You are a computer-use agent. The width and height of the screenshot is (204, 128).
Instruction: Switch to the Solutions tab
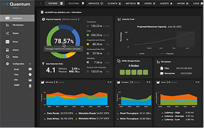[x=76, y=3]
